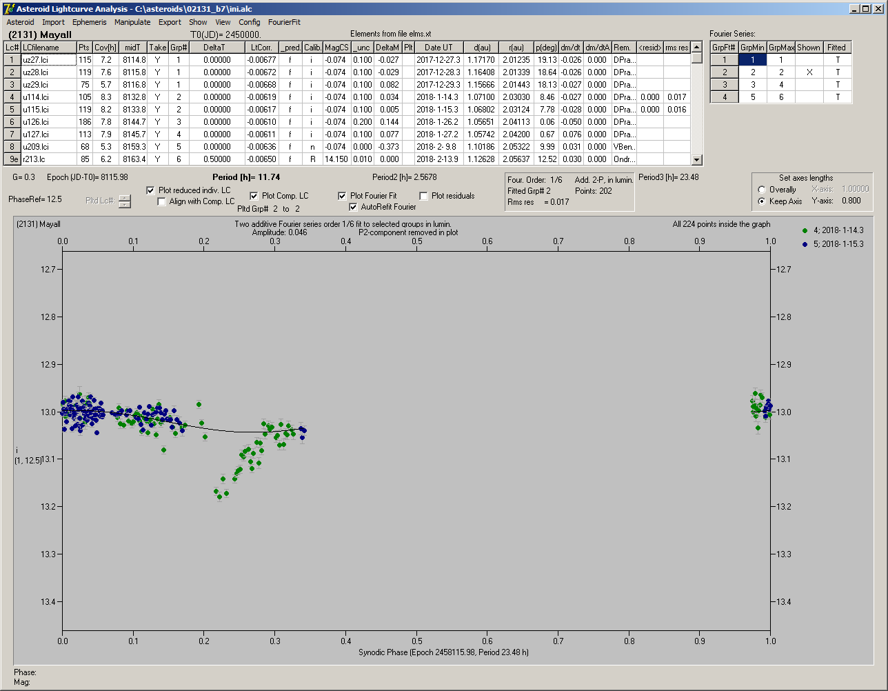Viewport: 888px width, 691px height.
Task: Open the Import menu
Action: (53, 22)
